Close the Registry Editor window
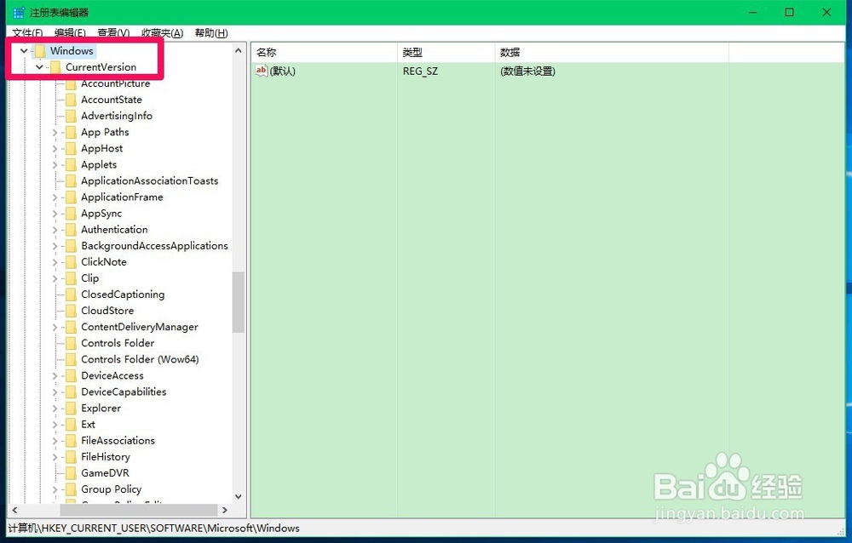 [x=826, y=12]
